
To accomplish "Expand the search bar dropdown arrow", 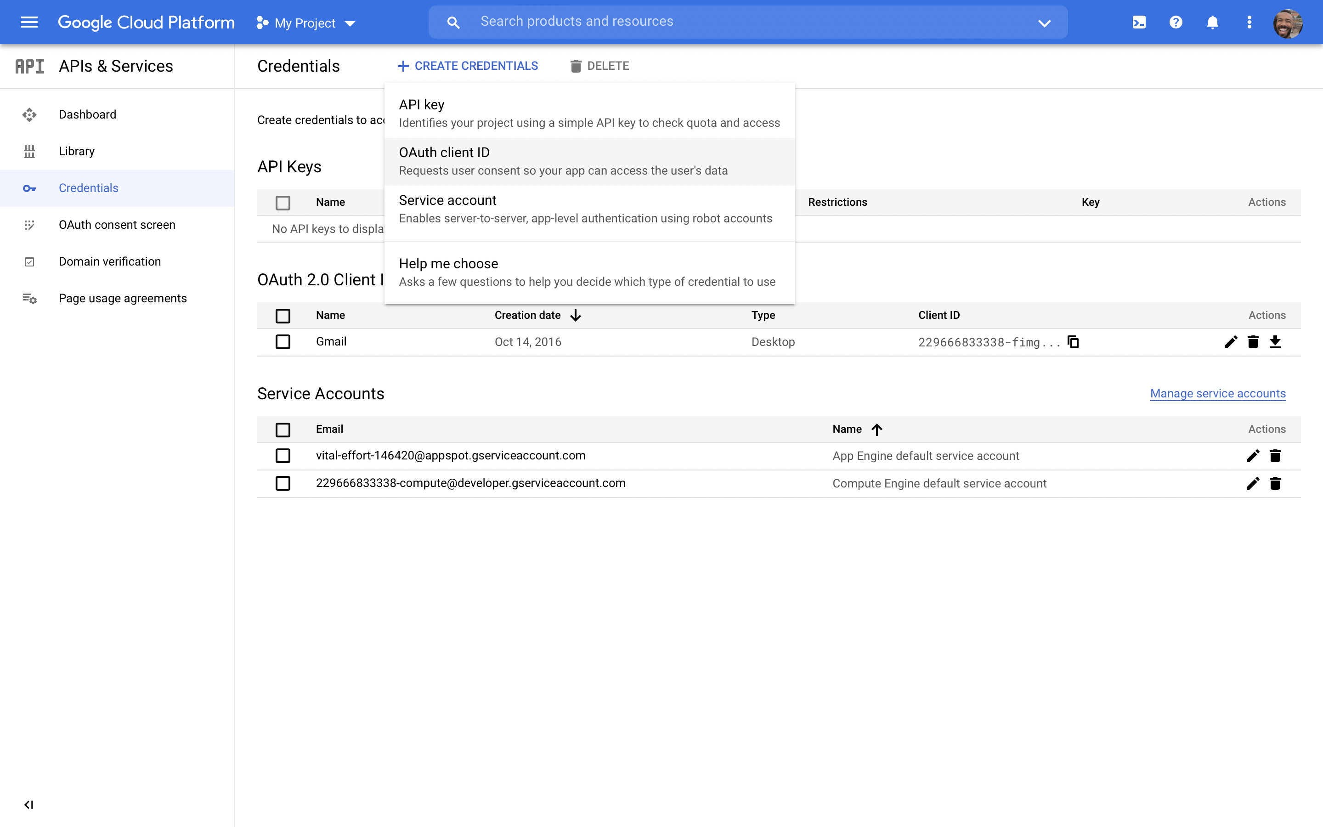I will click(1044, 23).
